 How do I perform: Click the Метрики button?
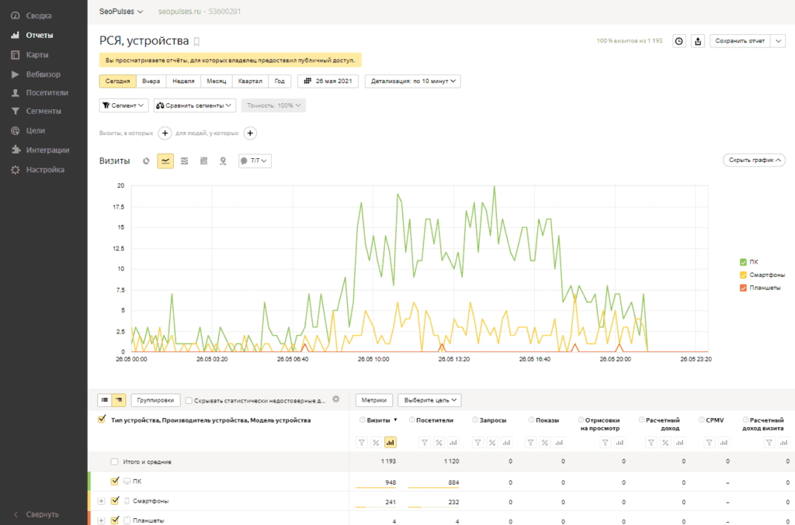pyautogui.click(x=373, y=400)
